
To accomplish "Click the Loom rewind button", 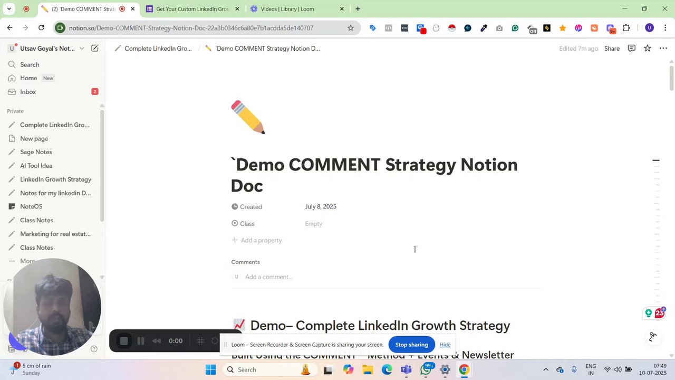I will pyautogui.click(x=157, y=341).
